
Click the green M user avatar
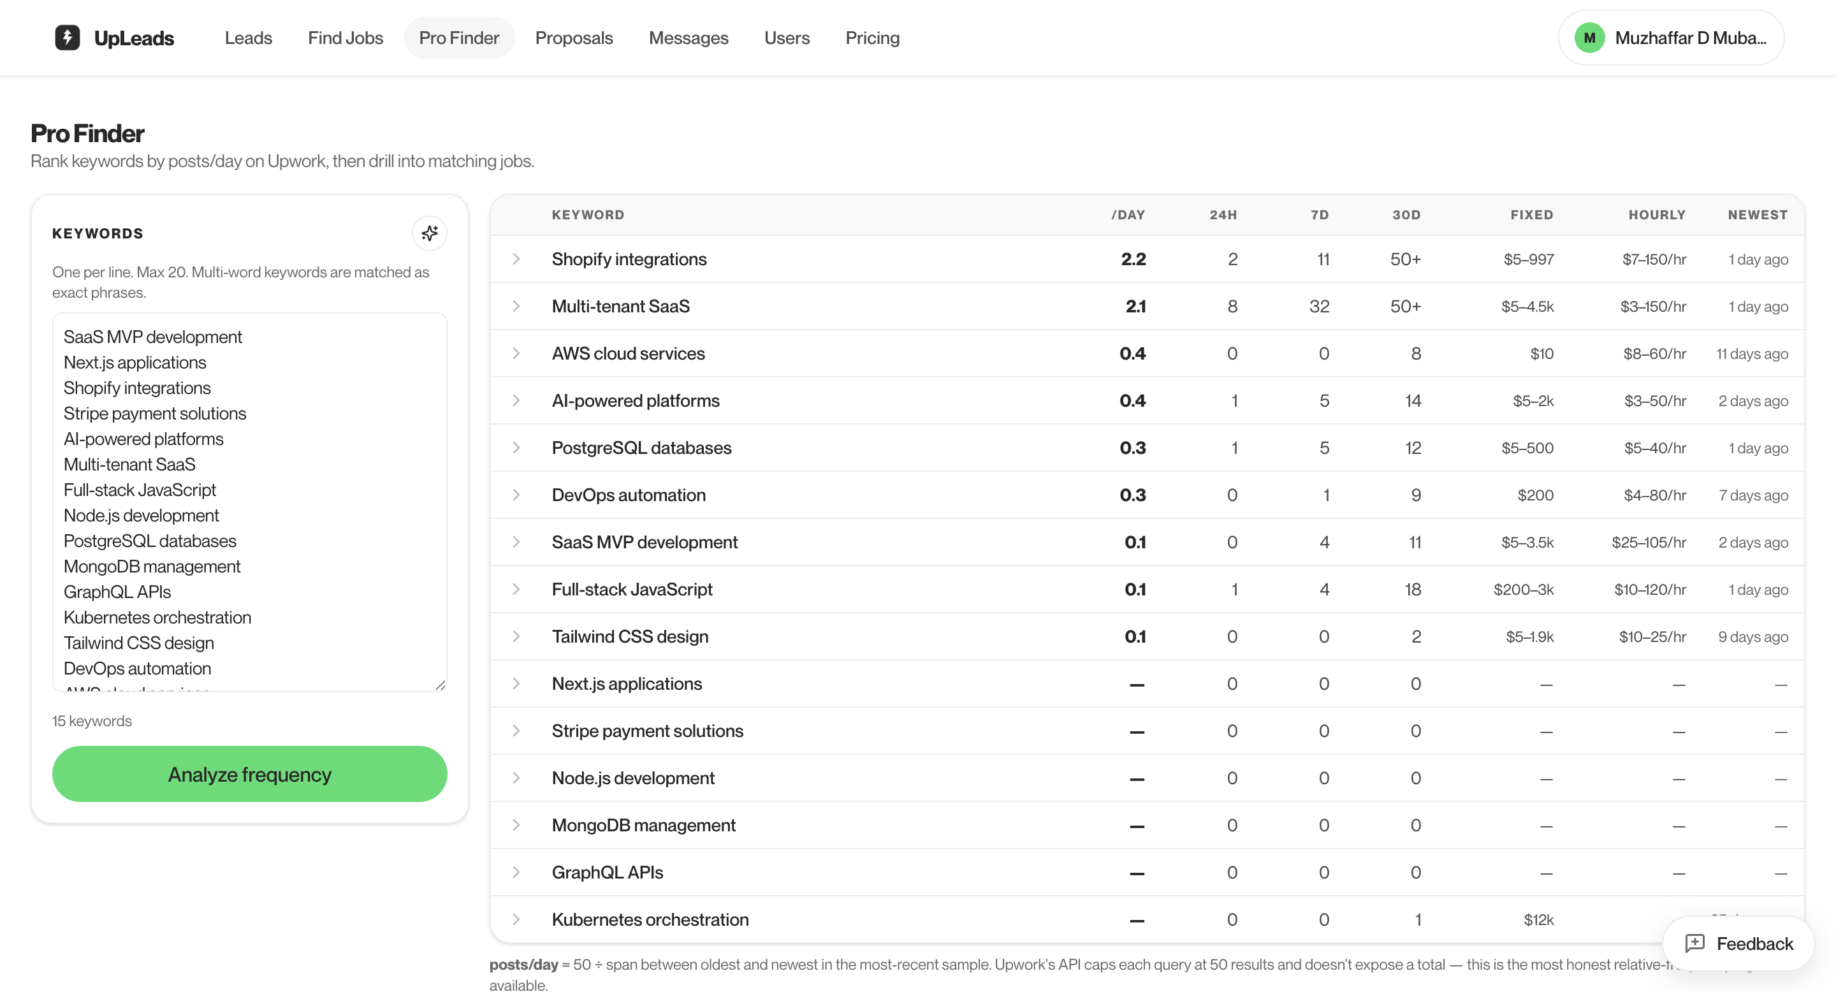1589,38
